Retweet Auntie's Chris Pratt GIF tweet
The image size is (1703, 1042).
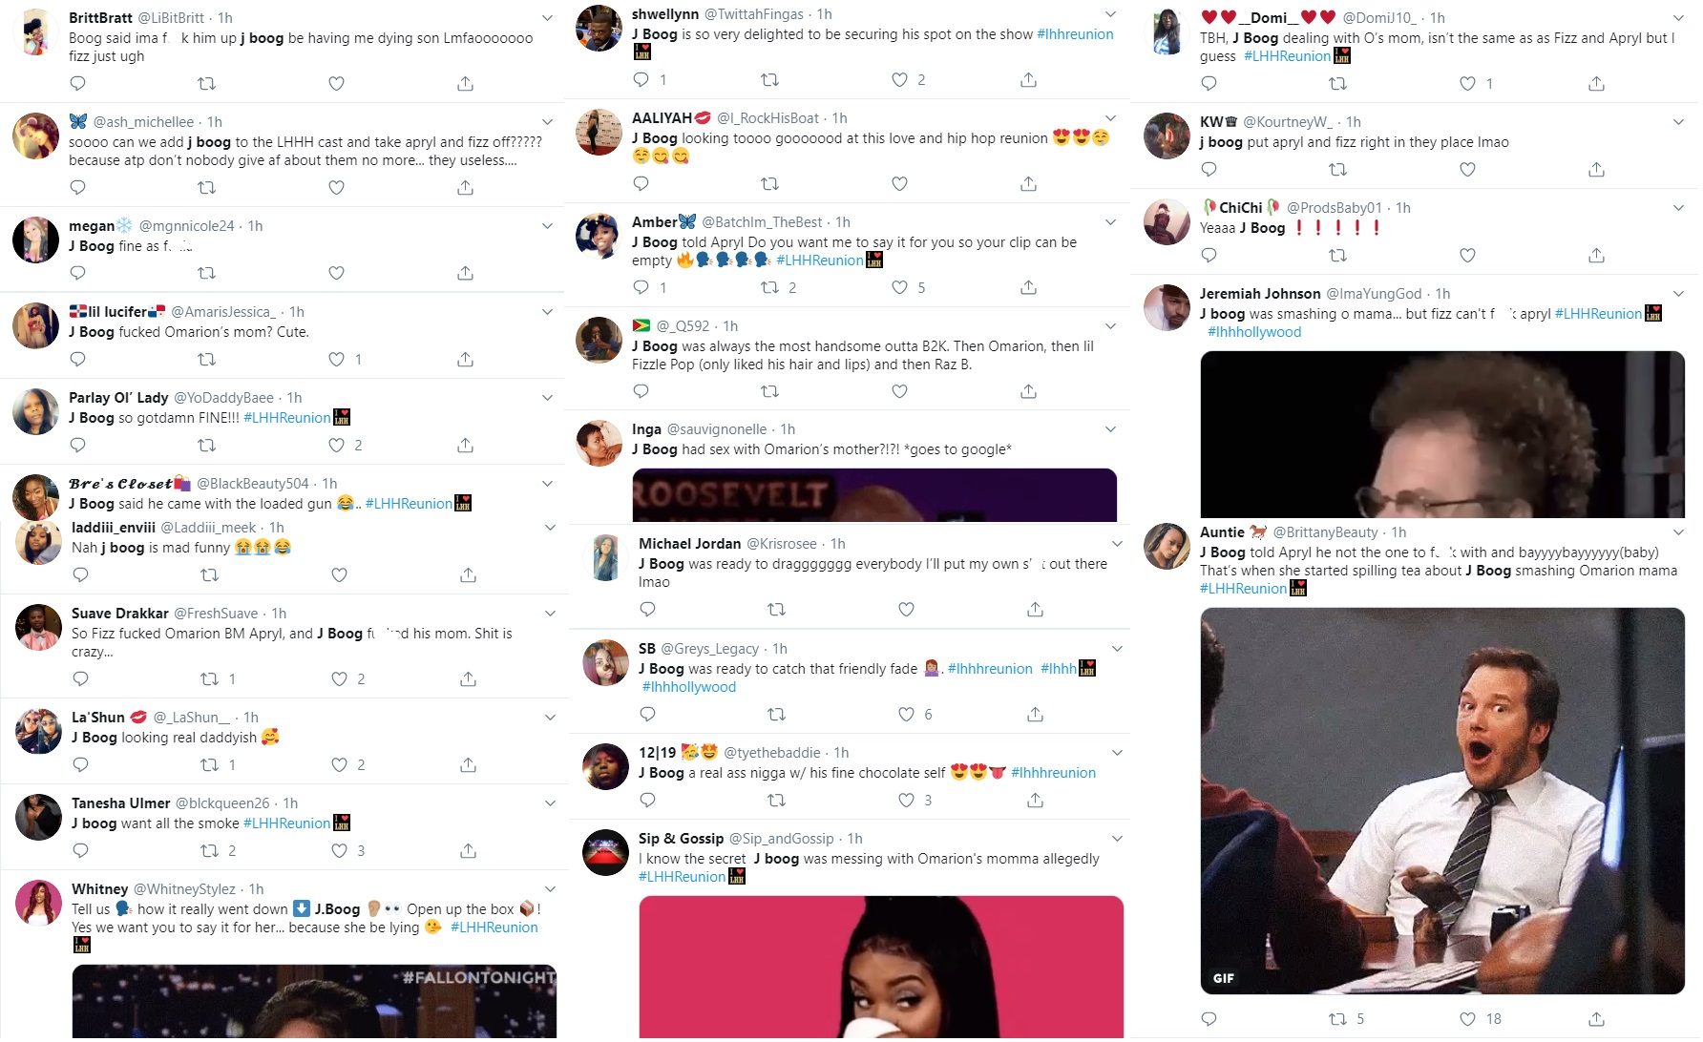(x=1338, y=1019)
